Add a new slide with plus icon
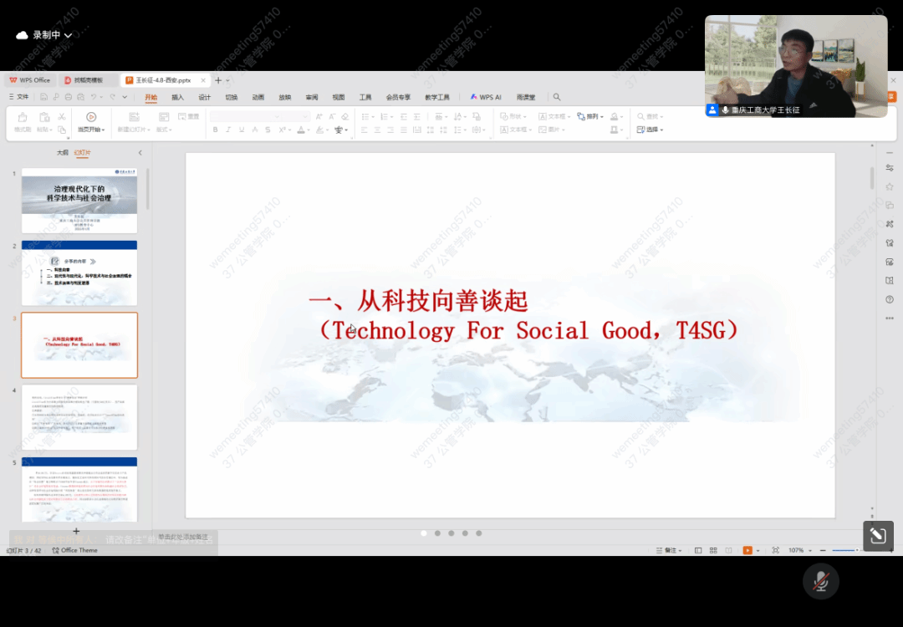The image size is (903, 627). pyautogui.click(x=76, y=531)
